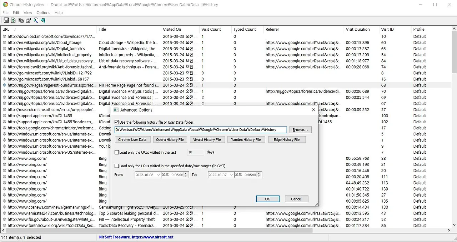The height and width of the screenshot is (242, 457).
Task: Click the Save Selected Items toolbar icon
Action: tap(6, 20)
